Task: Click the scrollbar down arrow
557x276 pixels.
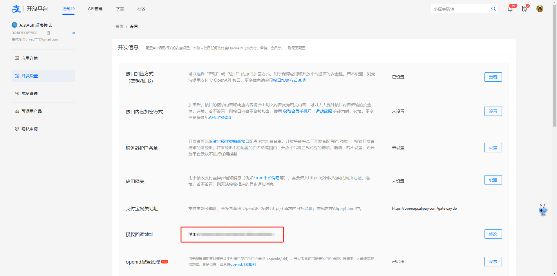Action: pyautogui.click(x=554, y=274)
